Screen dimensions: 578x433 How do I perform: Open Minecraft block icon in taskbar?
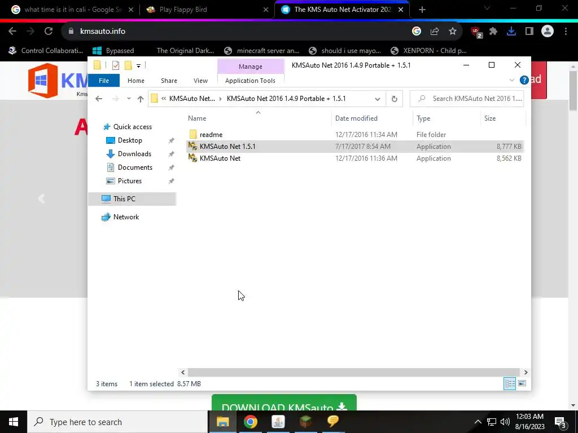coord(305,422)
